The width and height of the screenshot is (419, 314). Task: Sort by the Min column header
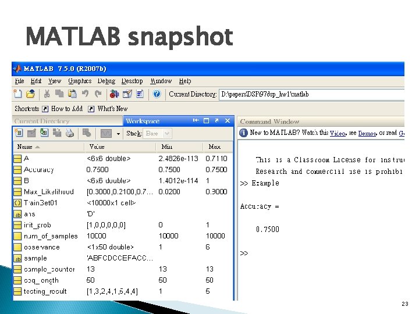tap(179, 147)
